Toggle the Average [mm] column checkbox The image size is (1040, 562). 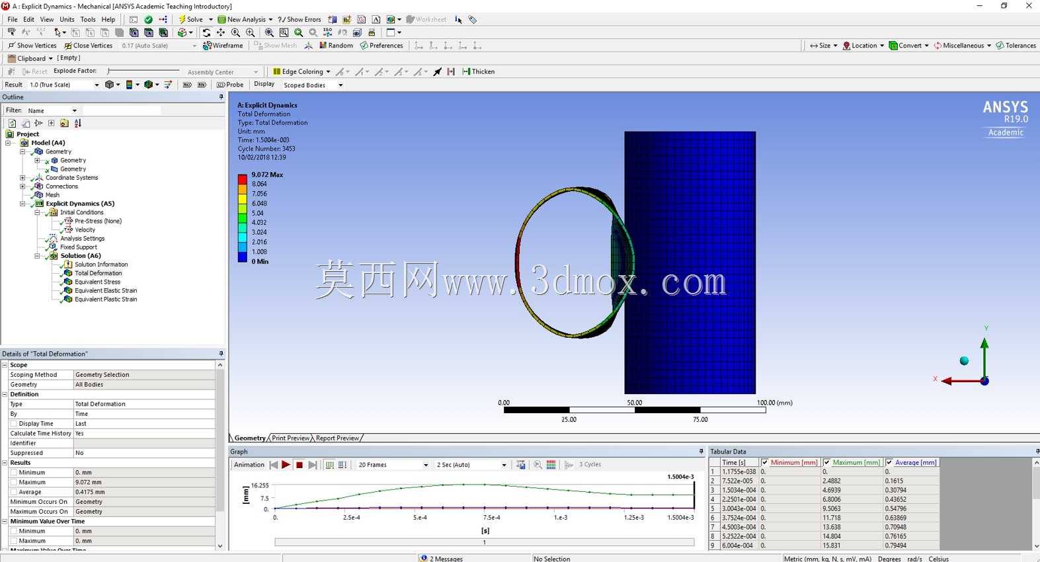(889, 463)
